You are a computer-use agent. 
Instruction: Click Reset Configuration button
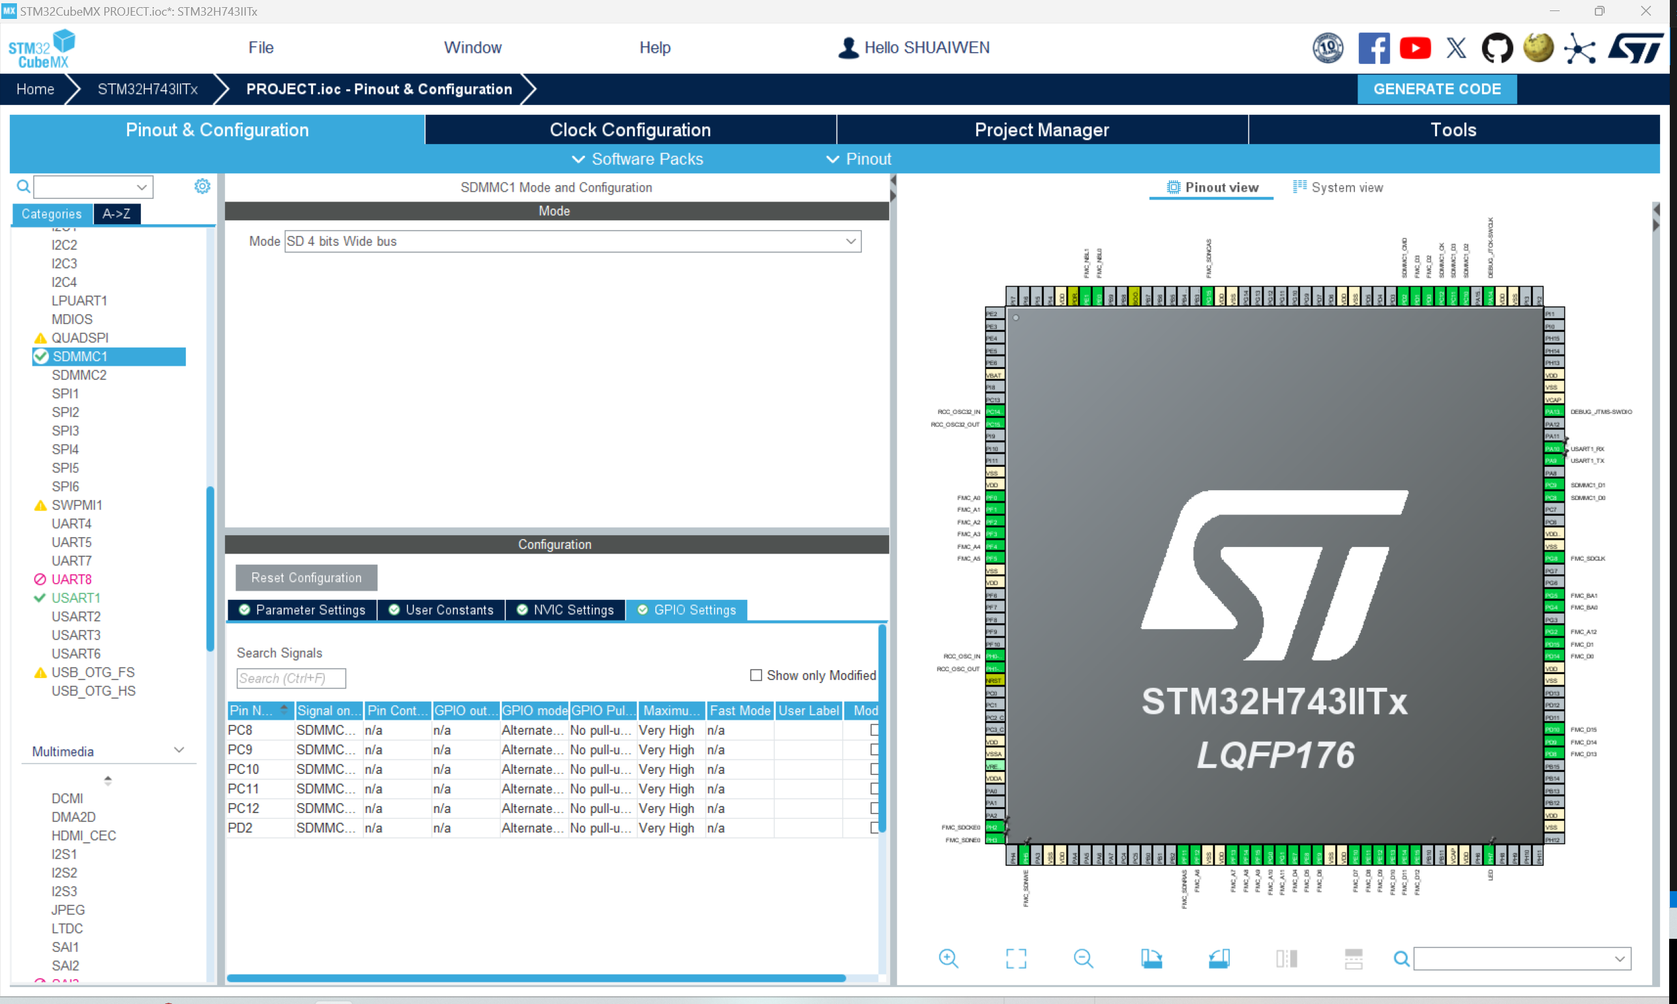pos(306,576)
